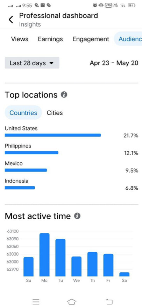Select the Saturday bar in activity chart

[124, 274]
